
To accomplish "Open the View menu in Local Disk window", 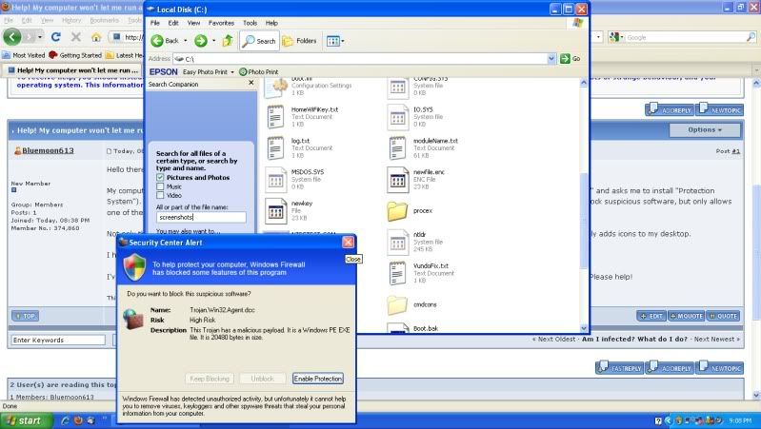I will [x=193, y=23].
